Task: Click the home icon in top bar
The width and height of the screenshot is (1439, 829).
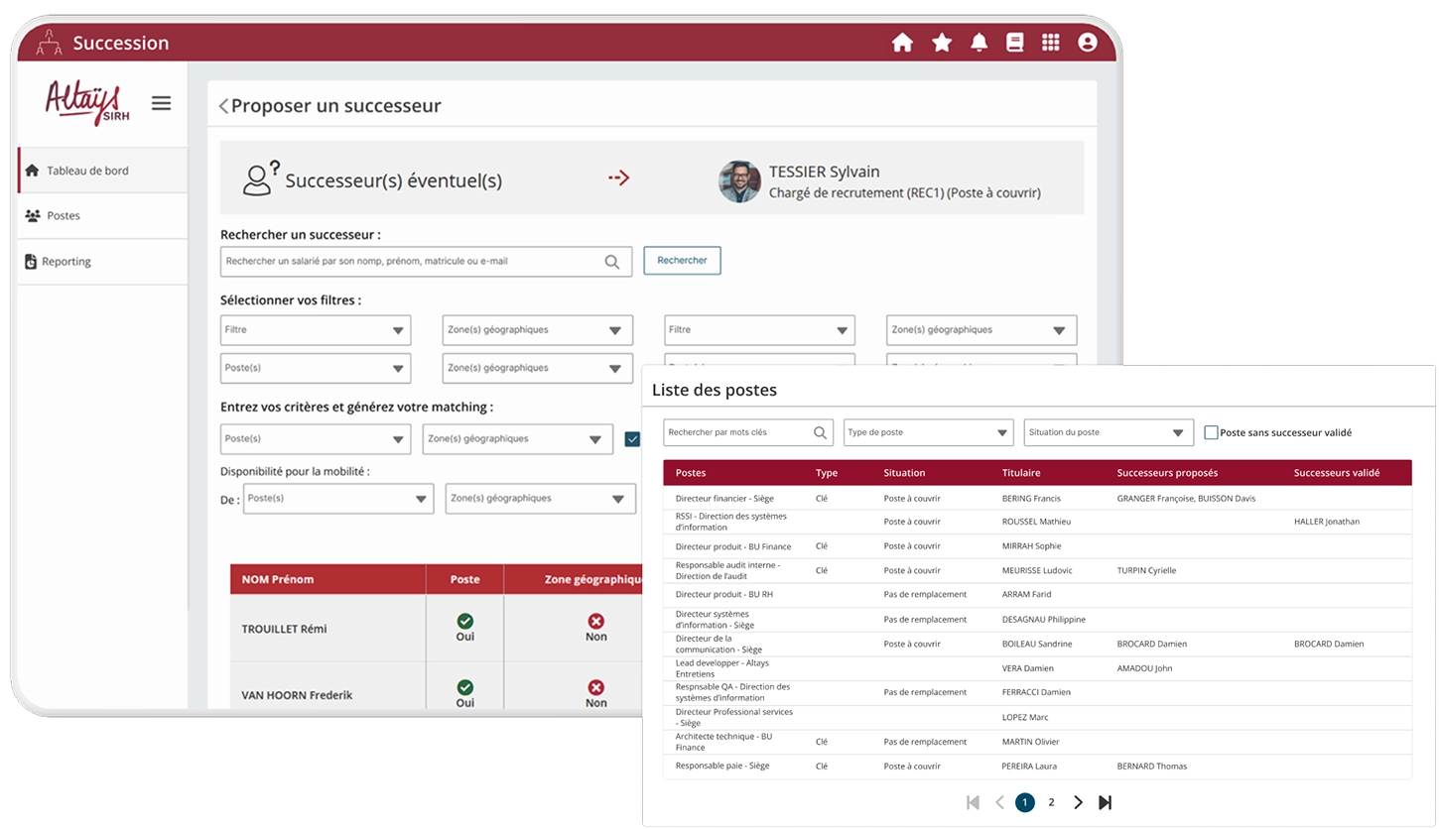Action: coord(902,43)
